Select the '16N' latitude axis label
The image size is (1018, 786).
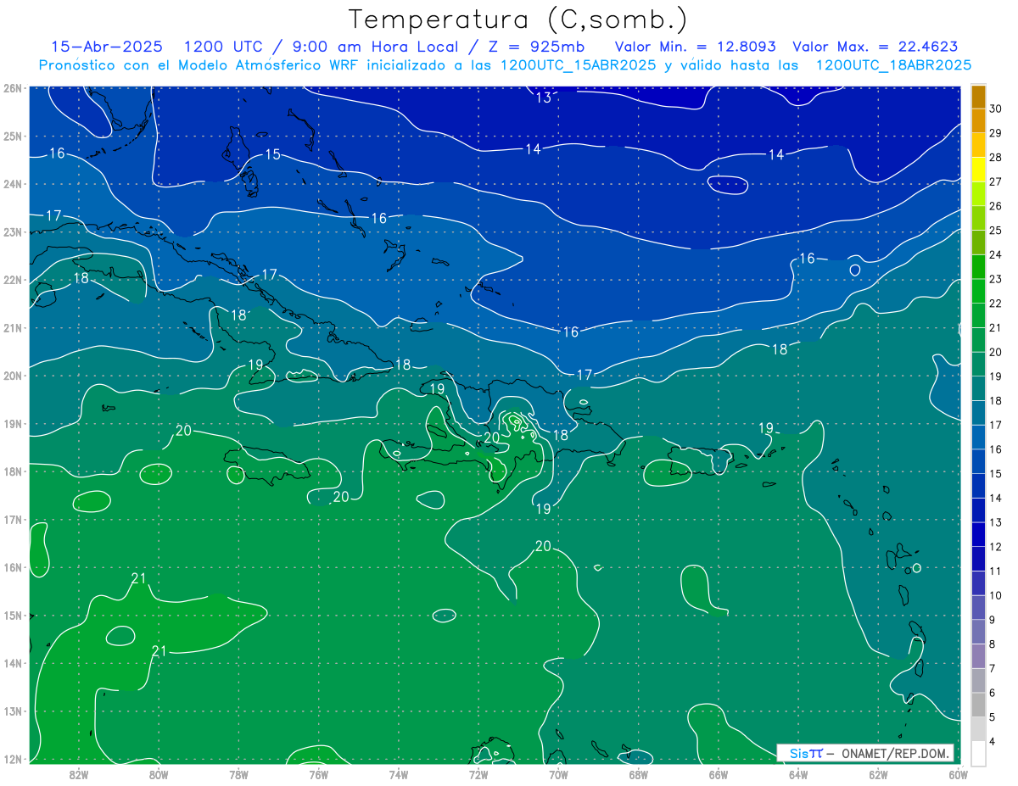(x=13, y=567)
